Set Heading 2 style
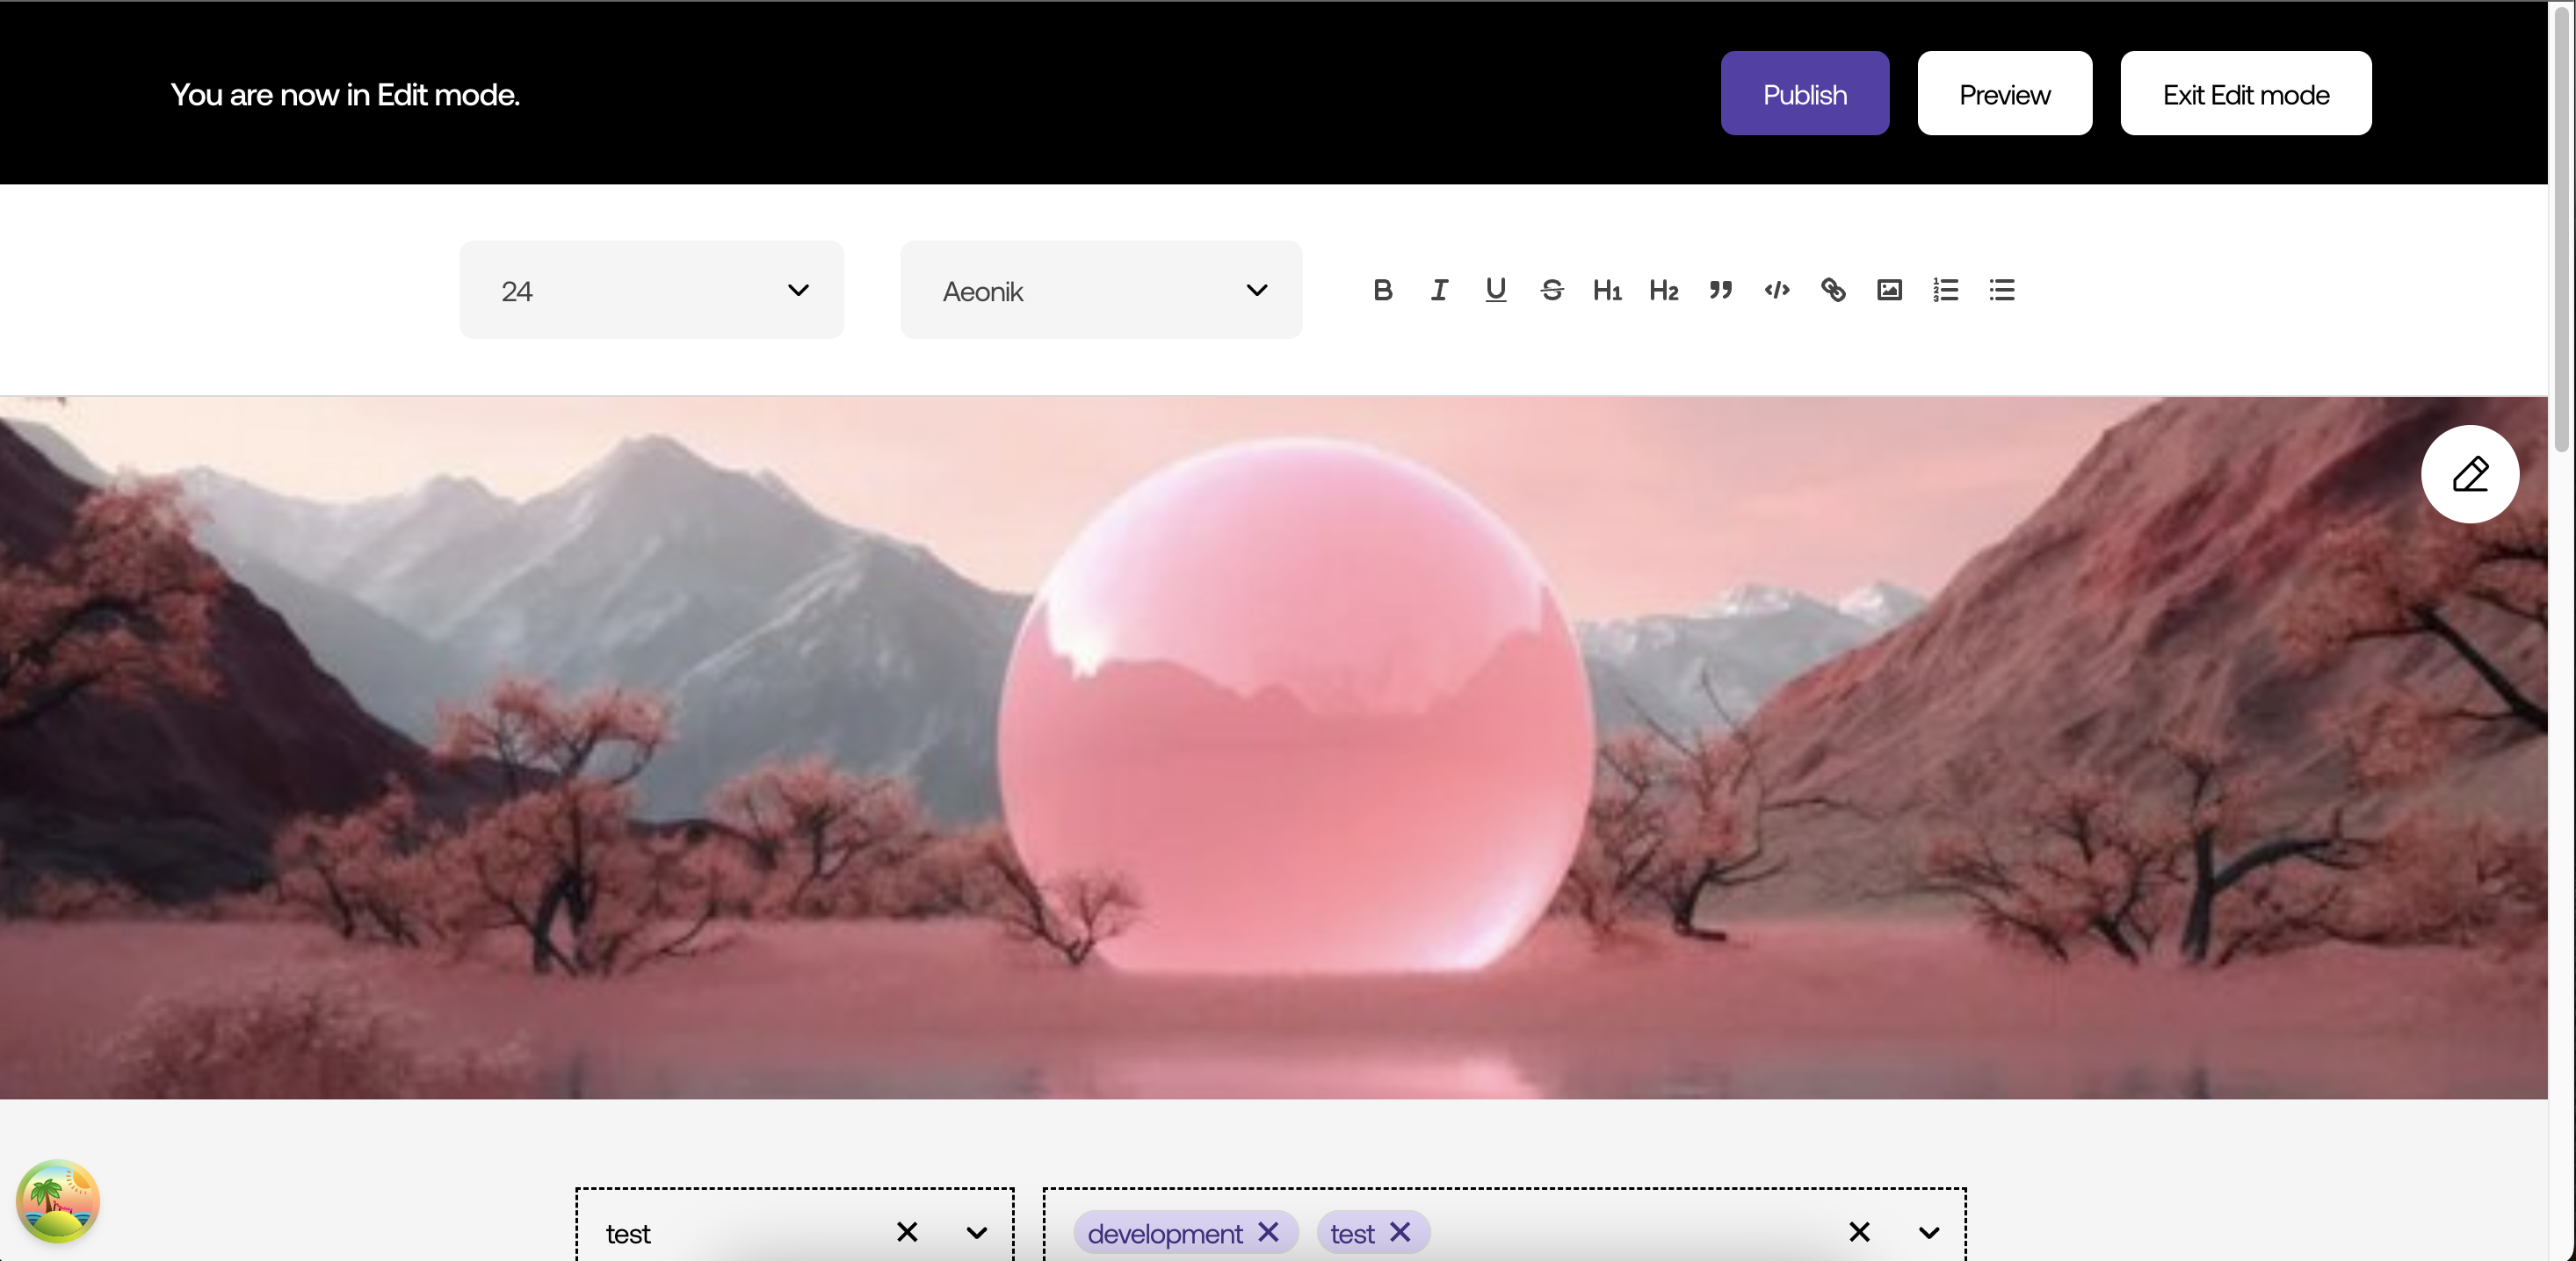The width and height of the screenshot is (2576, 1261). [x=1664, y=290]
